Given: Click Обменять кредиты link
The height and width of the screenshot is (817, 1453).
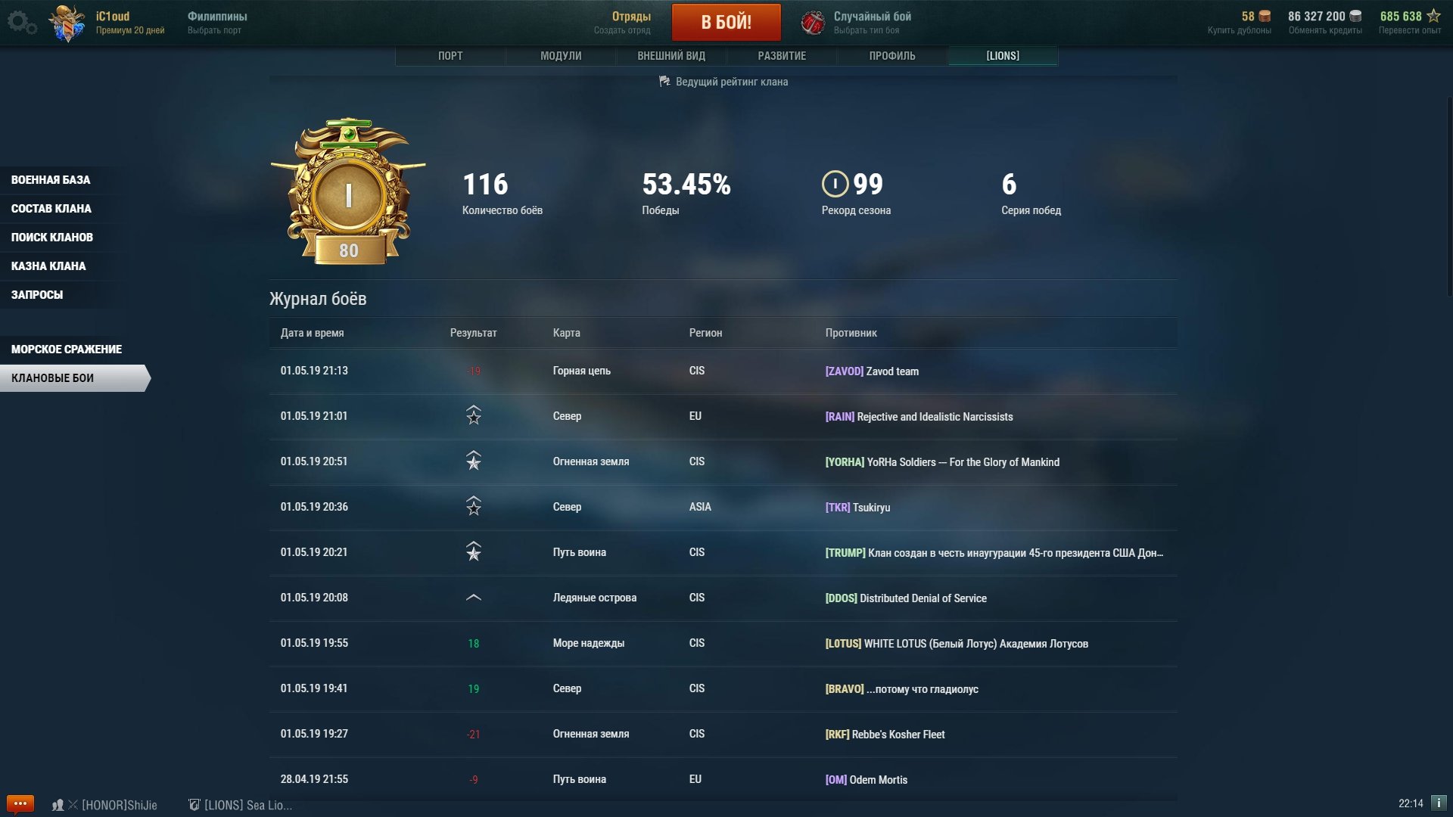Looking at the screenshot, I should (1325, 30).
